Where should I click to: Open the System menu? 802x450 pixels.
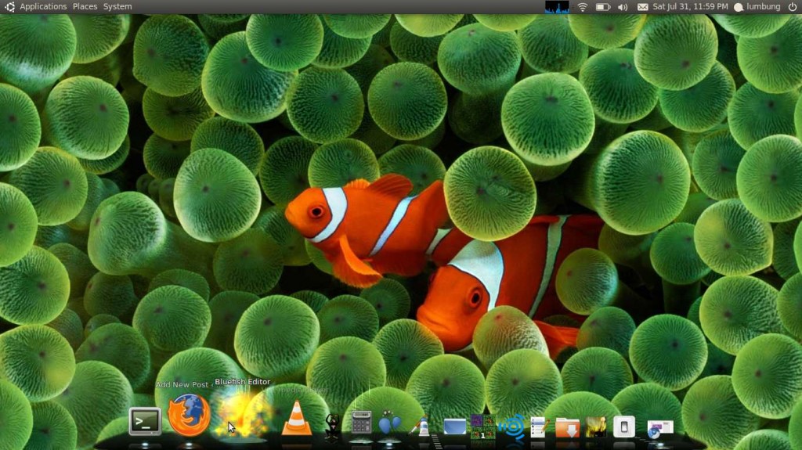tap(117, 6)
